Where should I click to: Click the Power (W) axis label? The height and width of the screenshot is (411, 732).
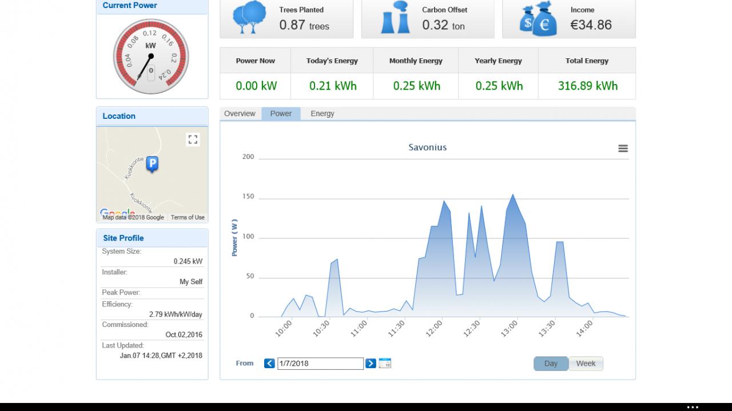(234, 237)
